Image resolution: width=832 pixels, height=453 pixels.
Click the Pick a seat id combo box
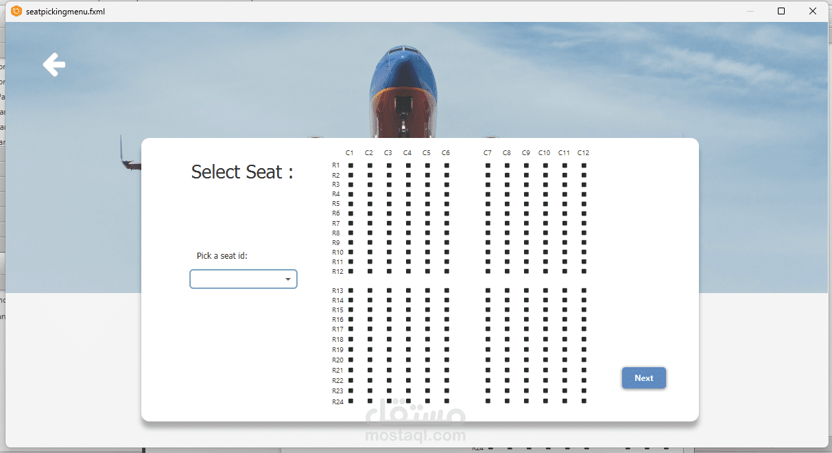(243, 279)
